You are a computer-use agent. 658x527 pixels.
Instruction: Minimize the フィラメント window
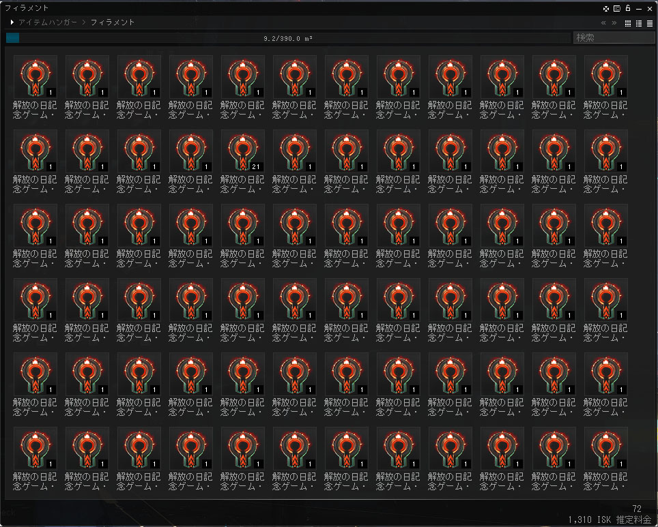coord(639,9)
